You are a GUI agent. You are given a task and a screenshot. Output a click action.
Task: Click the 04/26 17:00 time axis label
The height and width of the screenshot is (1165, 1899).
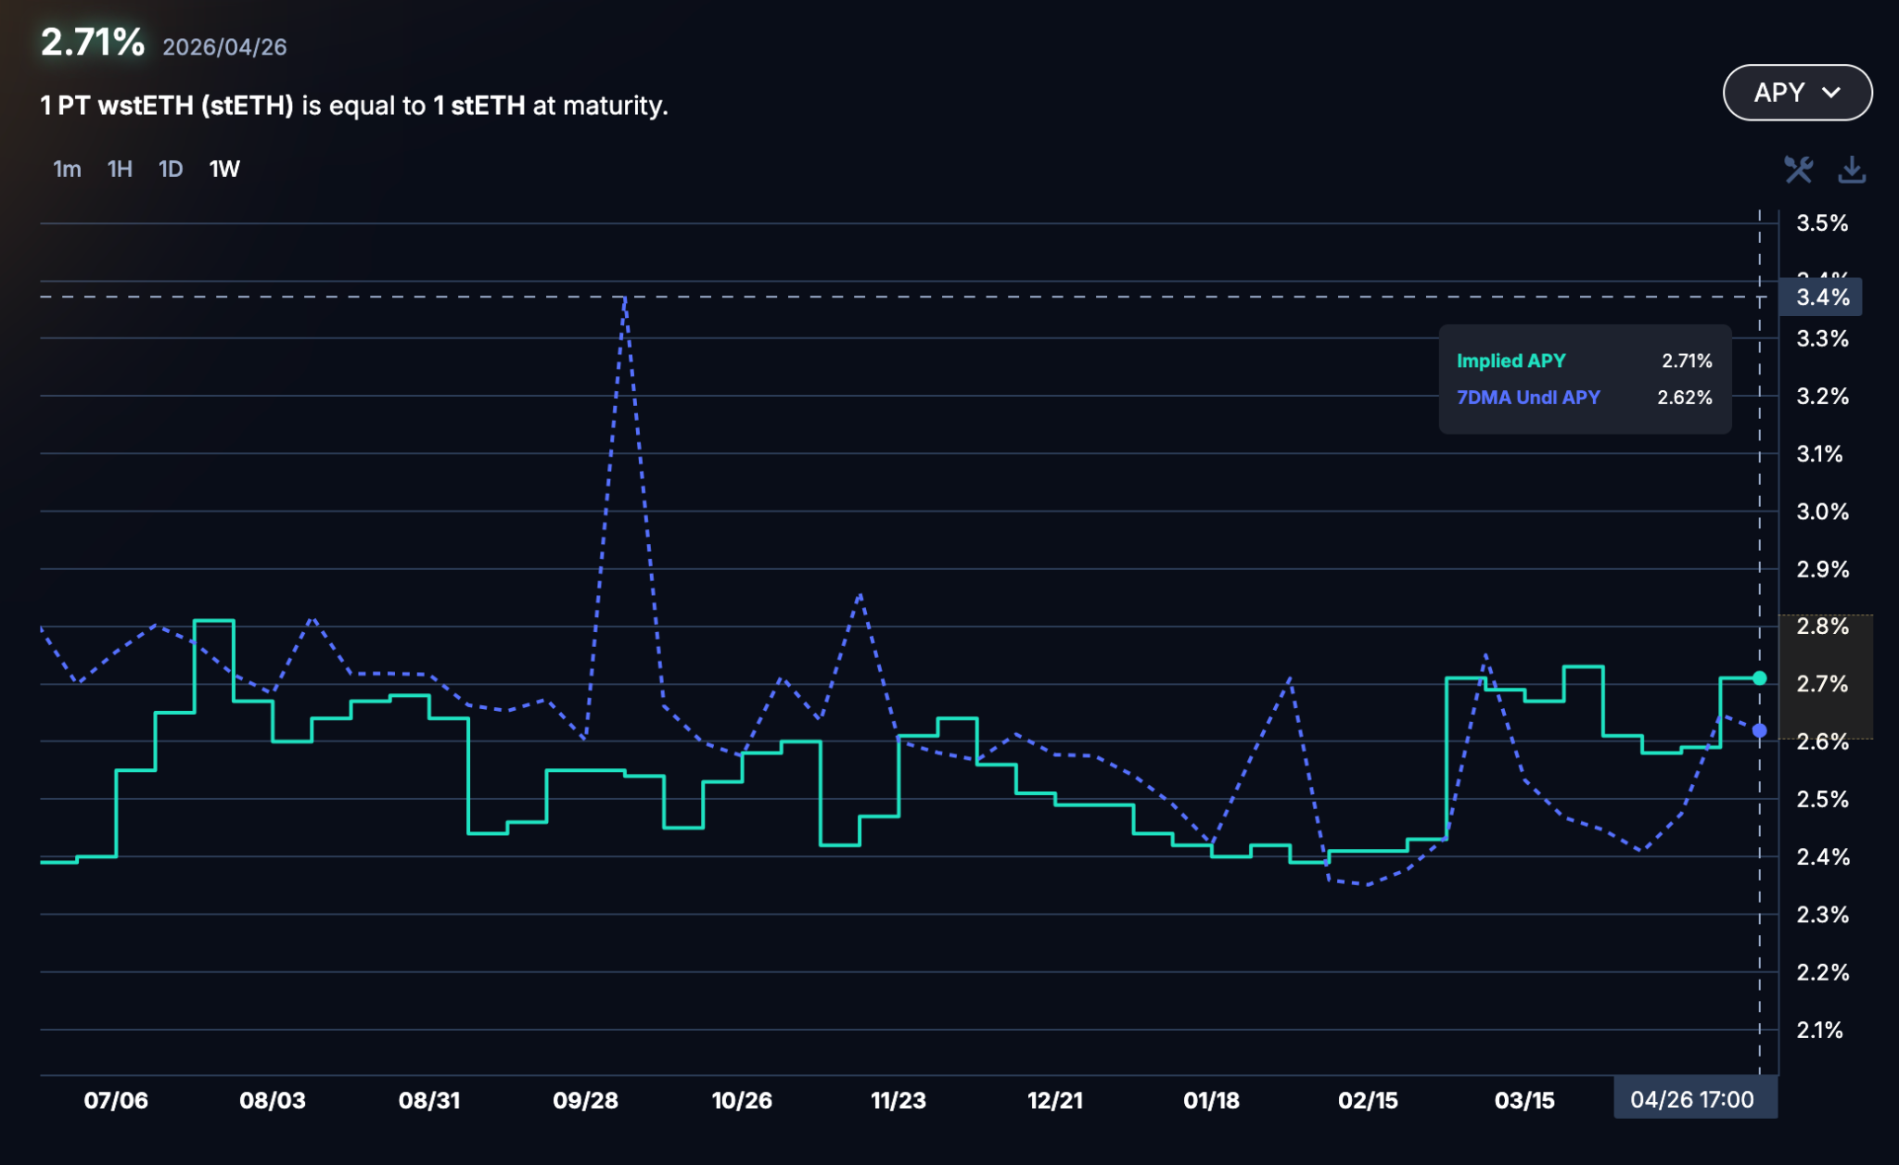coord(1693,1100)
